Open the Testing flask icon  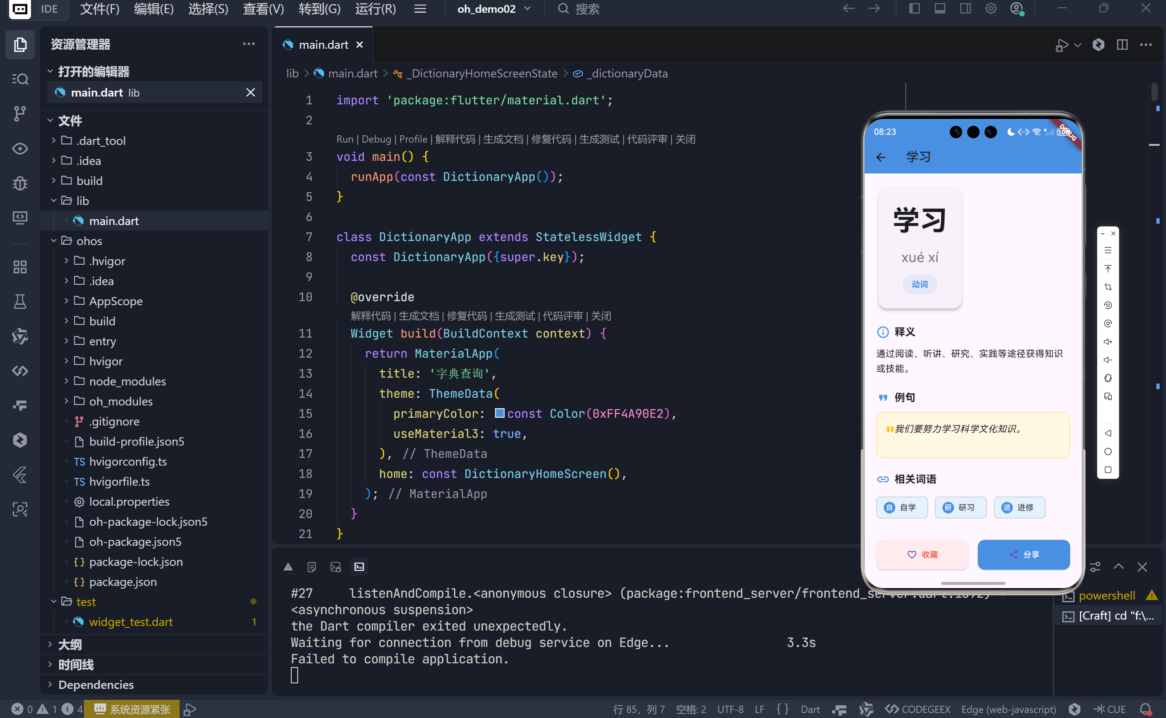[20, 302]
